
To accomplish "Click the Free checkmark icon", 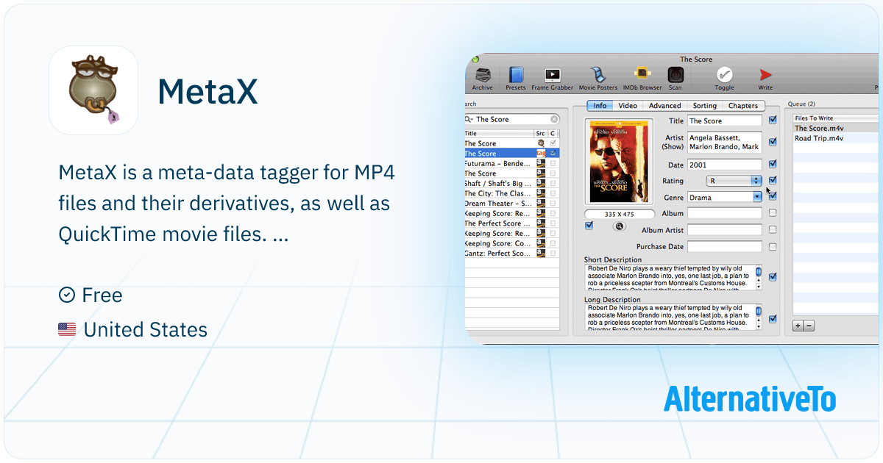I will [66, 295].
